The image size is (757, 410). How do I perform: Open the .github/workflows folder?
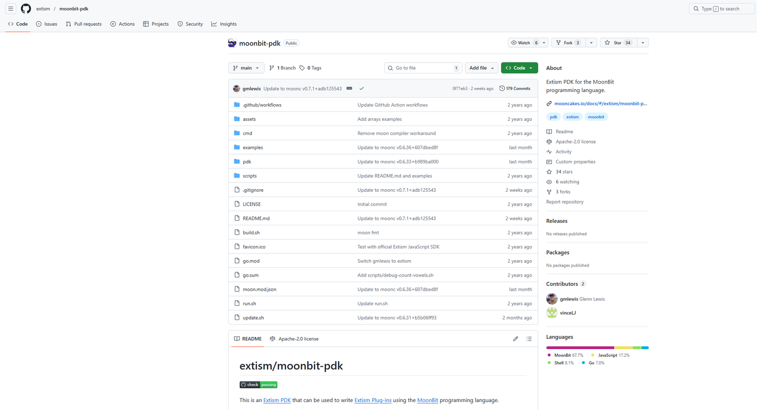point(262,105)
